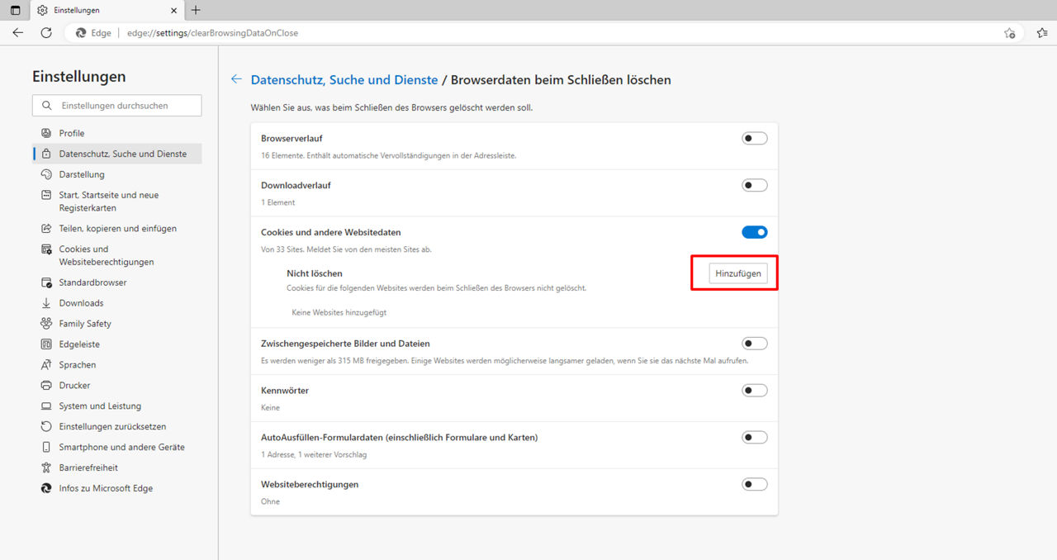This screenshot has height=560, width=1057.
Task: Disable Cookies und andere Websitedaten toggle
Action: pos(754,231)
